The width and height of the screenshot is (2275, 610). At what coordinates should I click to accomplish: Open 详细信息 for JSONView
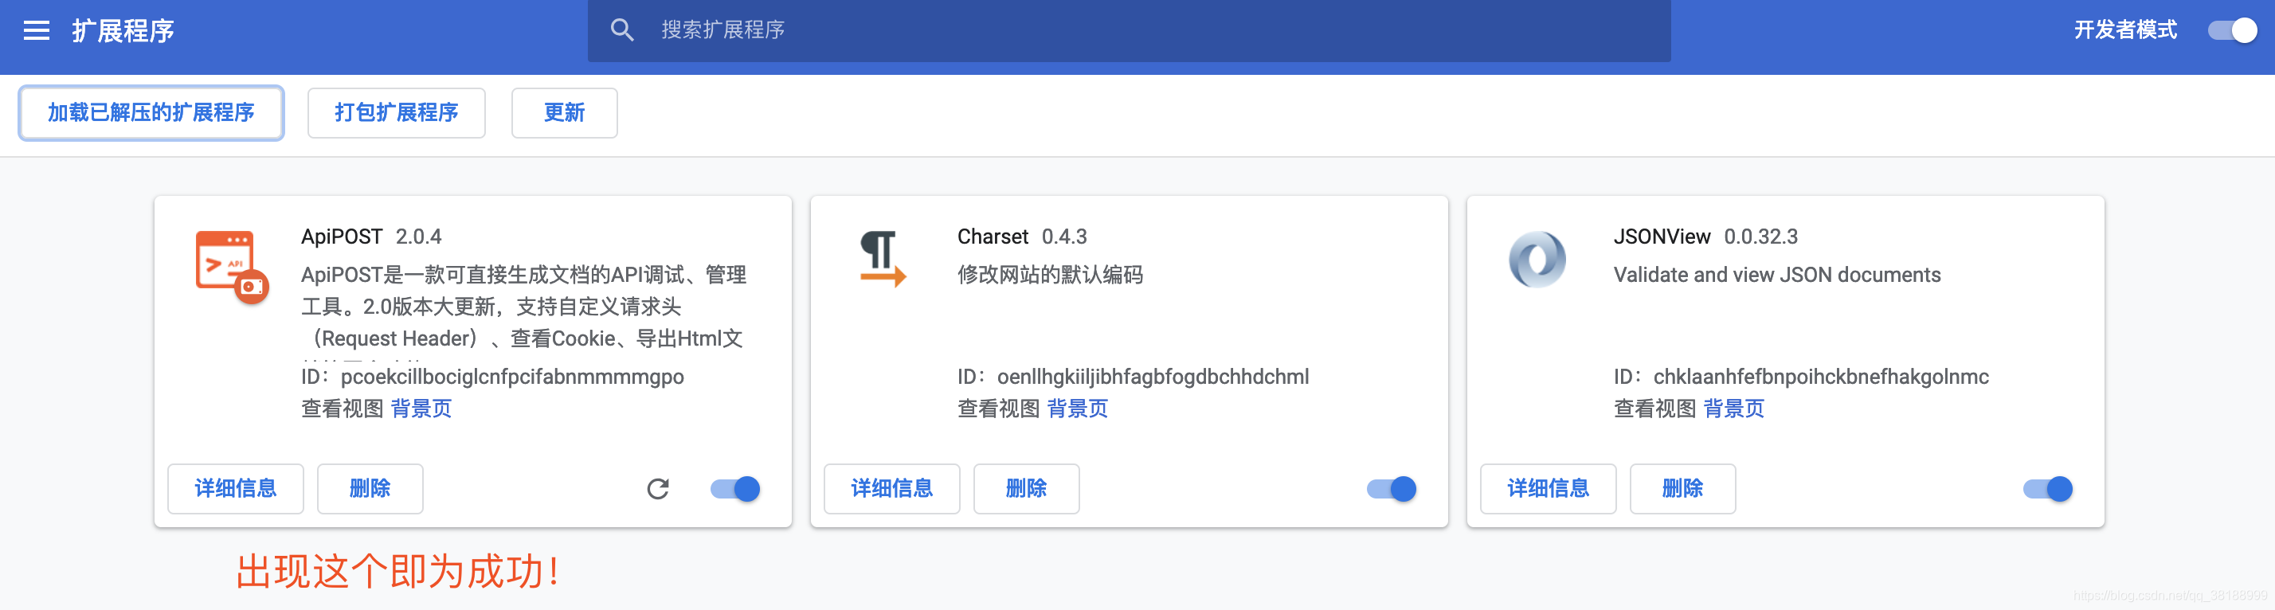click(1549, 489)
